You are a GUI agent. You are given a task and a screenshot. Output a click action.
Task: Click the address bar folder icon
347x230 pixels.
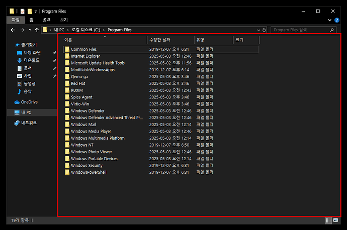coord(45,30)
